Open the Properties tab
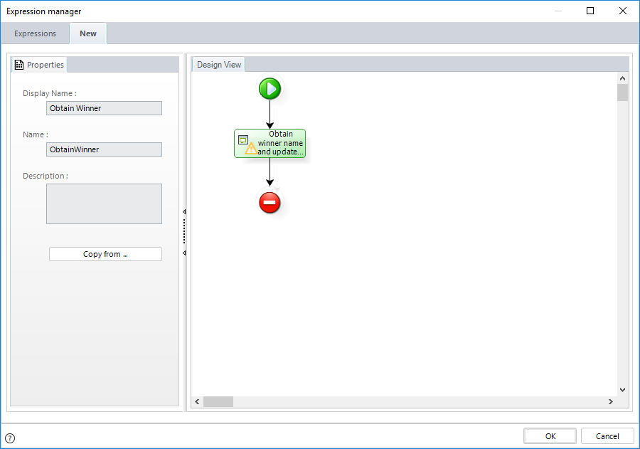The width and height of the screenshot is (640, 449). pos(40,65)
